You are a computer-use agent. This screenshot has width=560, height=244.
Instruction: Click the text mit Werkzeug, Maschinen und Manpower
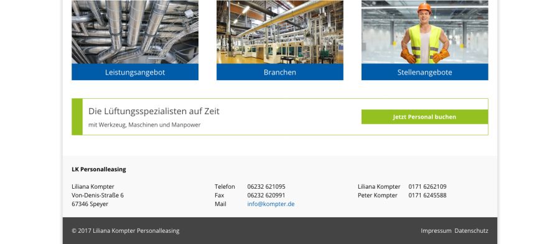[x=144, y=125]
